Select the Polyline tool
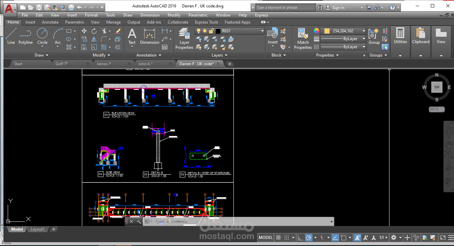Viewport: 454px width, 246px height. pyautogui.click(x=26, y=36)
